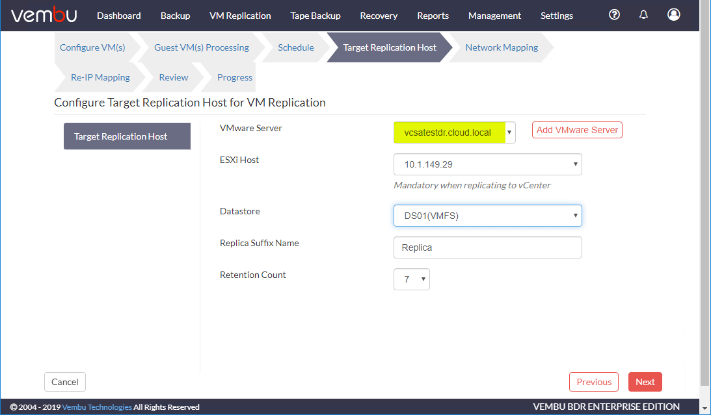Click the 'VMware Server' label
Image resolution: width=711 pixels, height=415 pixels.
coord(250,128)
